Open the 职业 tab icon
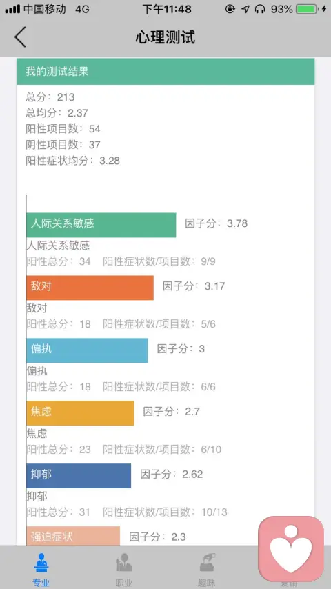 click(x=123, y=562)
